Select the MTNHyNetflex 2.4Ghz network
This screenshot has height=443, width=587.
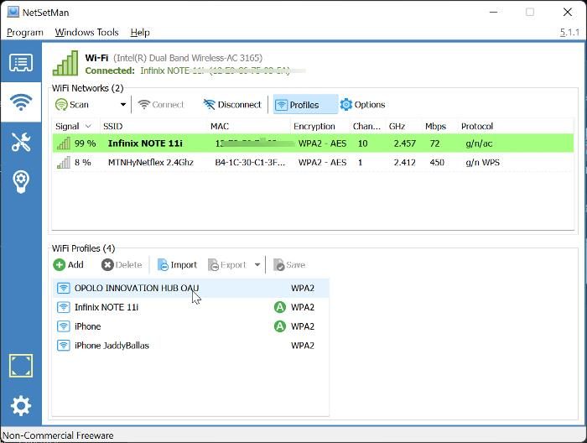pos(313,162)
